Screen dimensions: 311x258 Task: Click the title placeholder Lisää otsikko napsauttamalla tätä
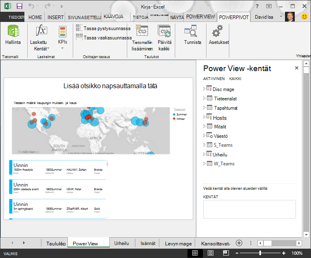110,86
